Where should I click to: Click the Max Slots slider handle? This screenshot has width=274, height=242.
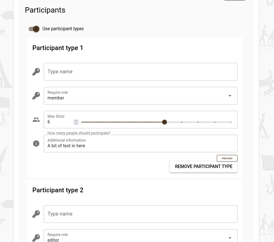coord(165,122)
